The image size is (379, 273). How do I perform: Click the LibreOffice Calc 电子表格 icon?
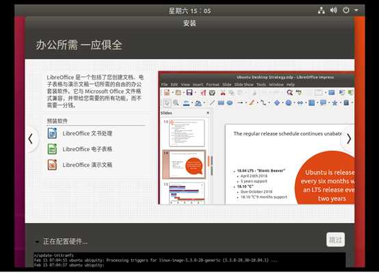click(x=52, y=149)
